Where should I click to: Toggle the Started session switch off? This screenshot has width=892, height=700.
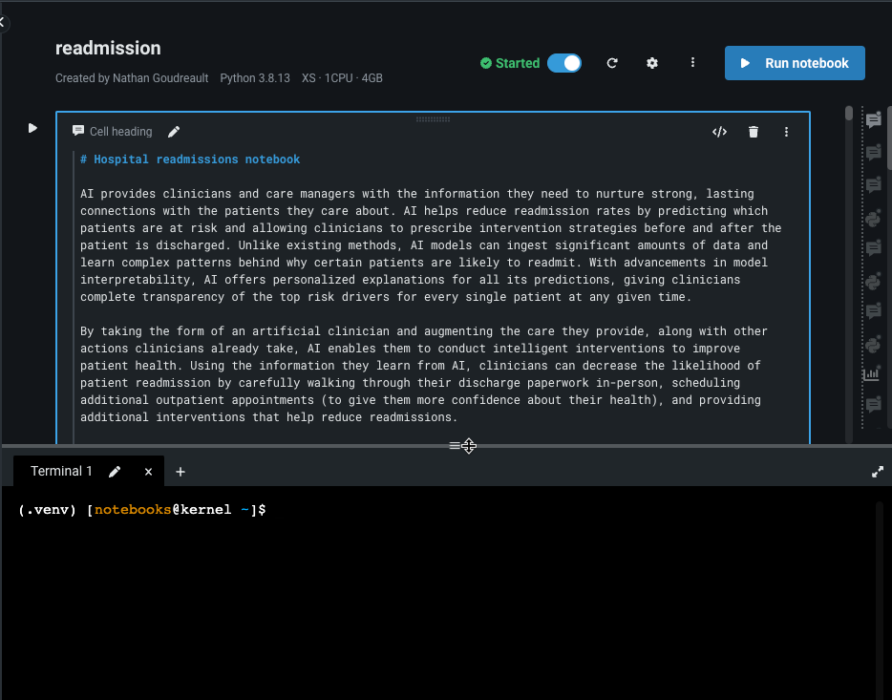pyautogui.click(x=564, y=63)
